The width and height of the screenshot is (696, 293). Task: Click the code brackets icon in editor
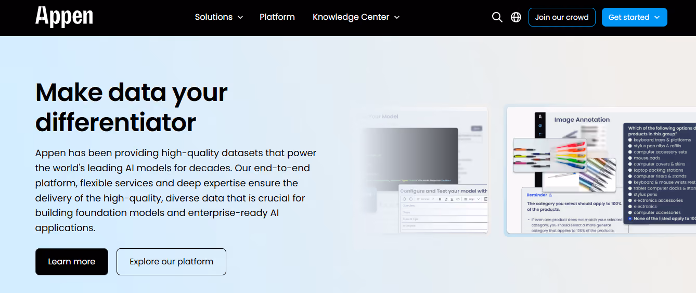coord(458,199)
